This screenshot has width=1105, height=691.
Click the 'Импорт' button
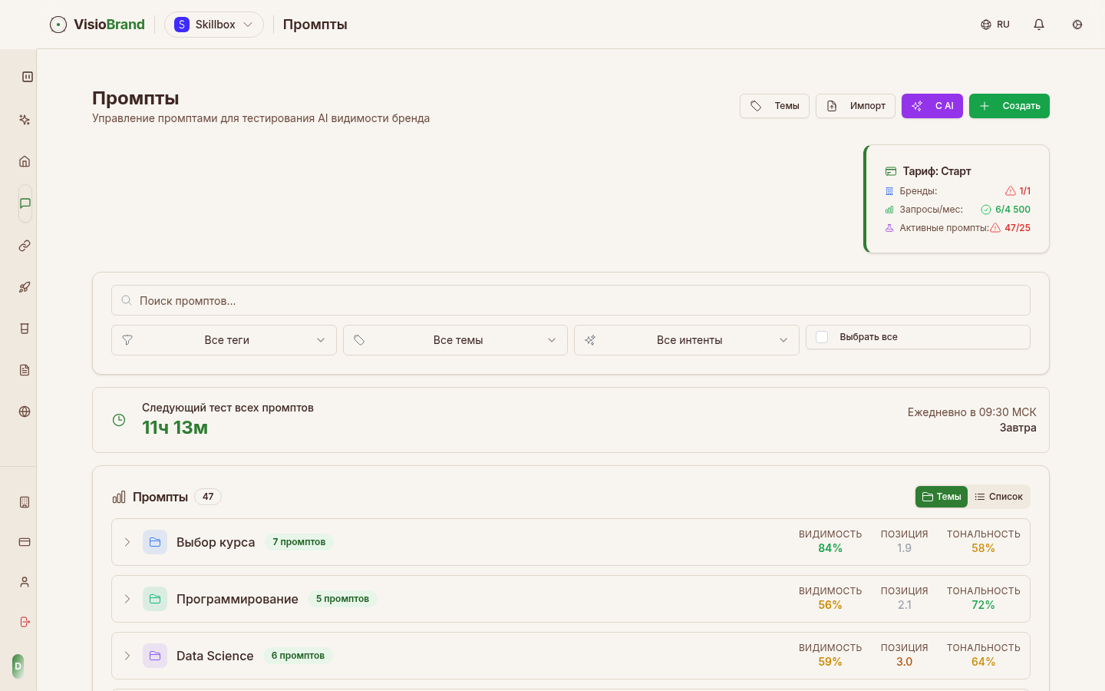856,106
